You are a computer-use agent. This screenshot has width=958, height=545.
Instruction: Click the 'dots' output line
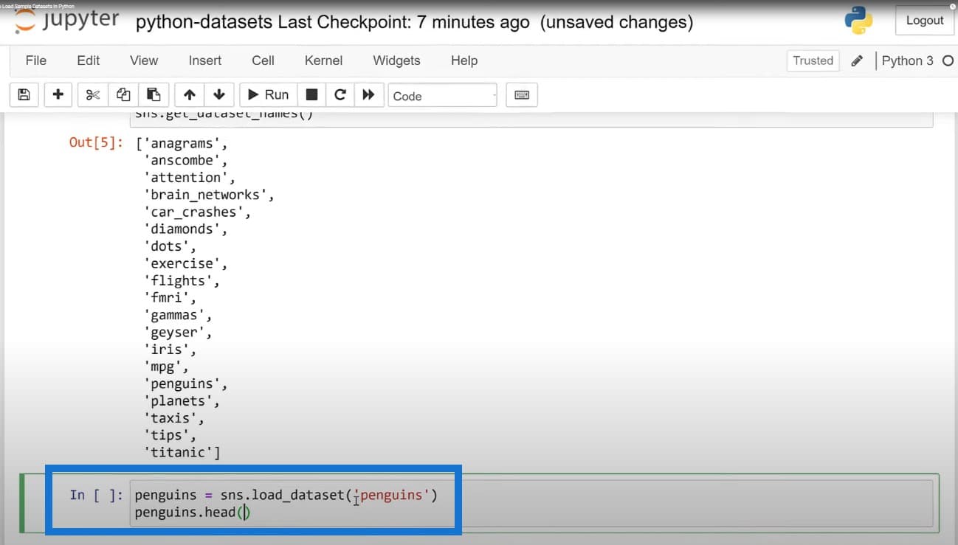click(170, 246)
